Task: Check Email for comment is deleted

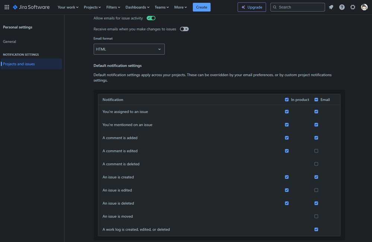Action: click(316, 164)
